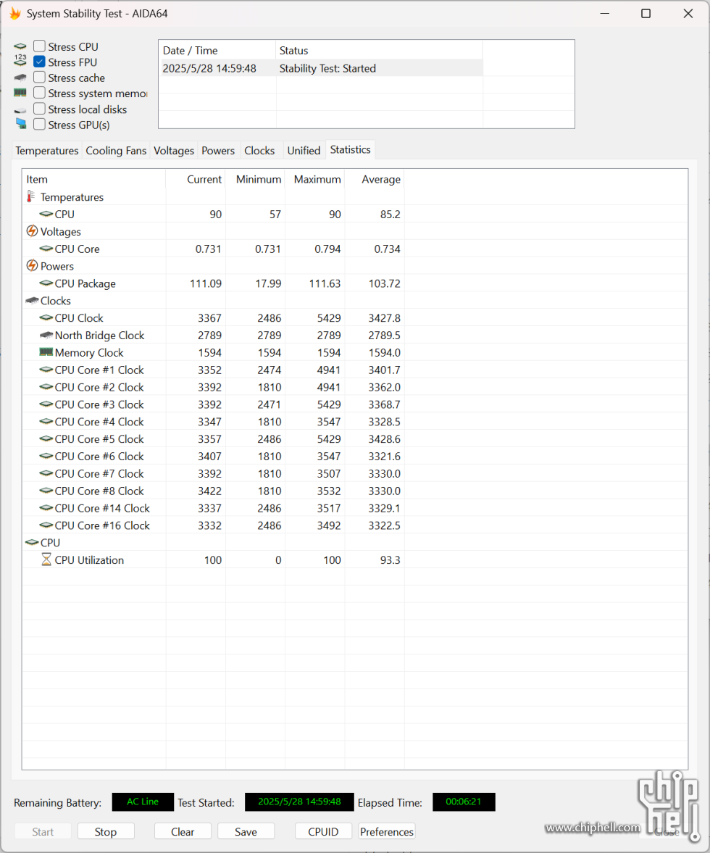Enable the Stress local disks checkbox
This screenshot has width=710, height=853.
coord(39,109)
